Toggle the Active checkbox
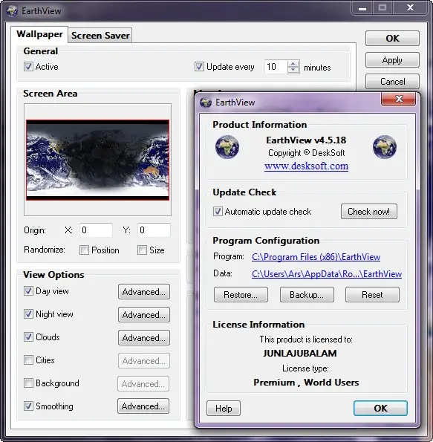This screenshot has height=442, width=433. tap(28, 67)
